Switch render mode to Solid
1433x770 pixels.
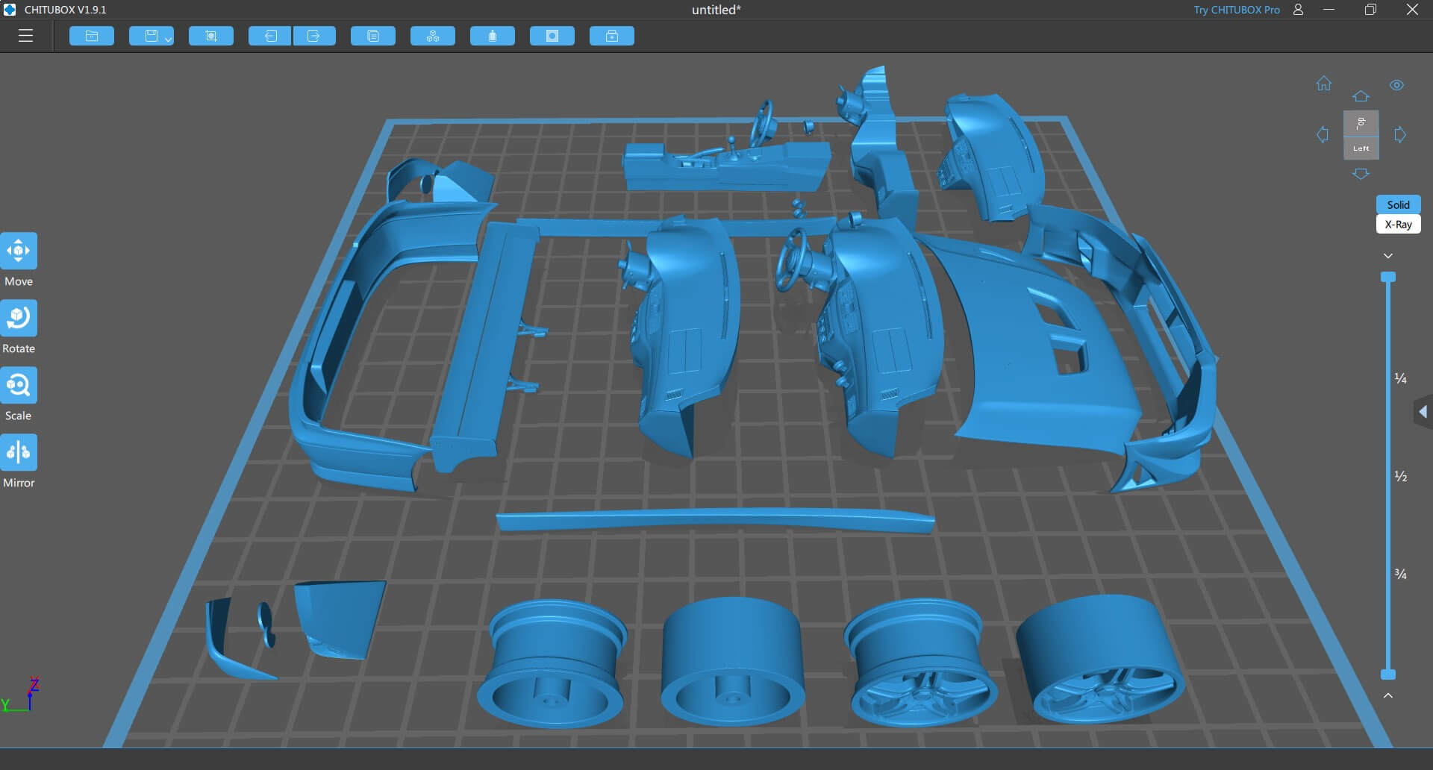click(1398, 204)
